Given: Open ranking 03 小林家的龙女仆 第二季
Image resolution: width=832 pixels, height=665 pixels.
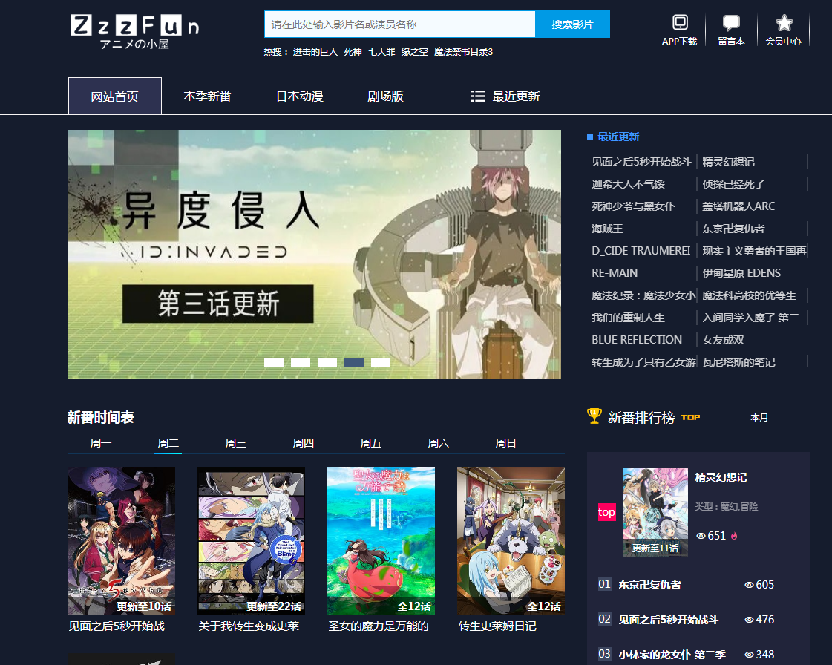Looking at the screenshot, I should pos(672,655).
